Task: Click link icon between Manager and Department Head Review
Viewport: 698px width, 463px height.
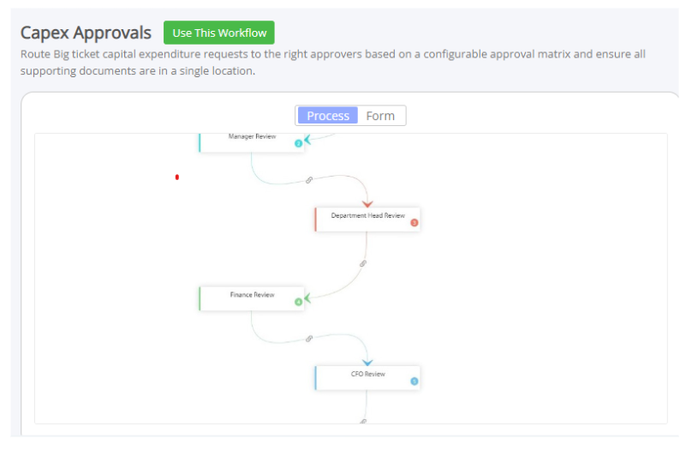Action: tap(309, 180)
